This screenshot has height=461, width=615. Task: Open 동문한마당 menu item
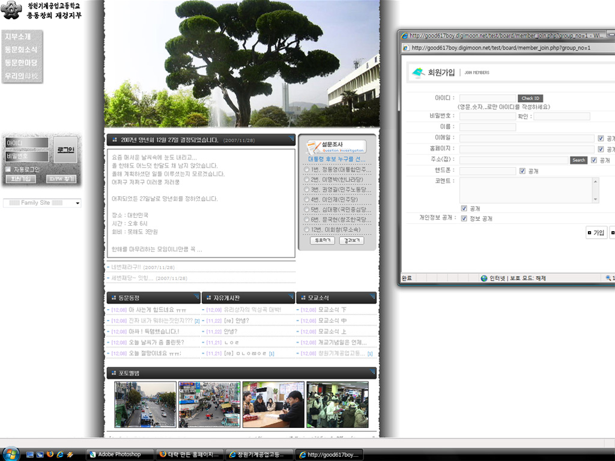[21, 62]
